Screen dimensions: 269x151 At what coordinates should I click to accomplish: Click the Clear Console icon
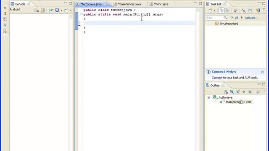pos(37,10)
